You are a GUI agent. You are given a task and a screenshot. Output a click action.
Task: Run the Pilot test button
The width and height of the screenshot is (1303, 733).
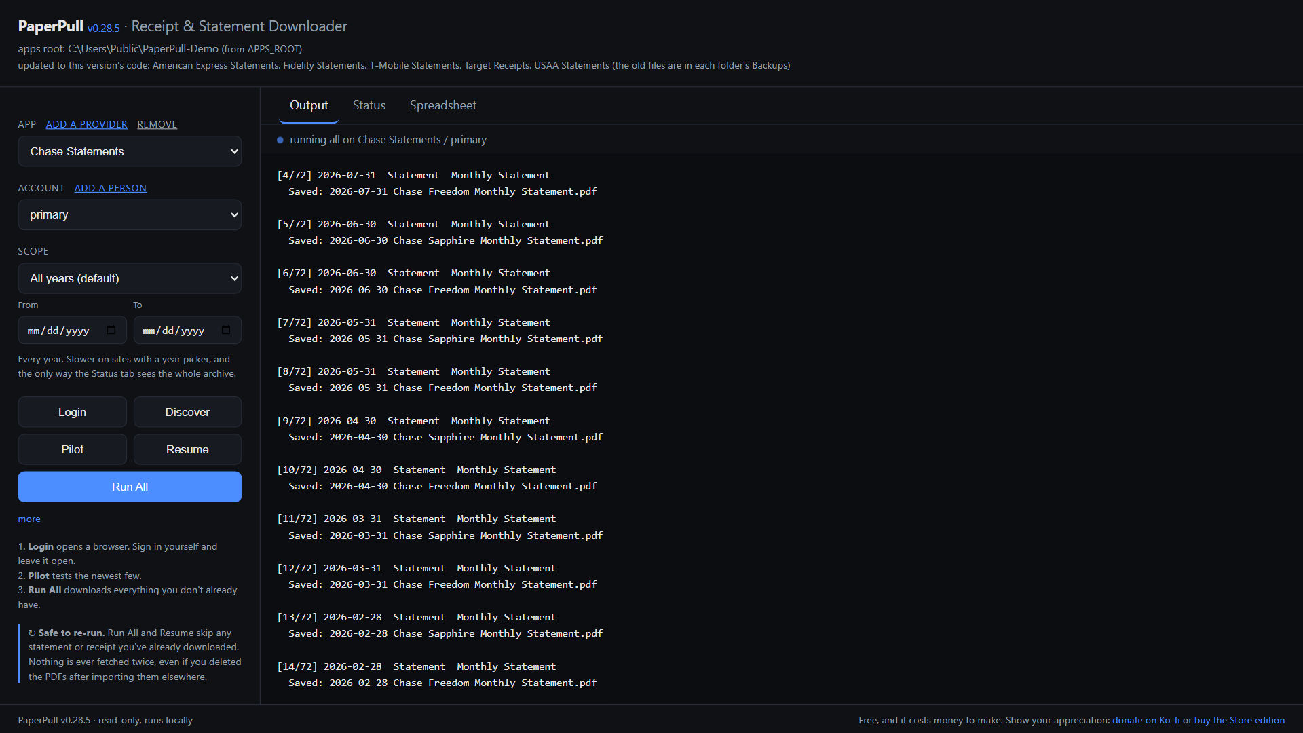tap(72, 449)
